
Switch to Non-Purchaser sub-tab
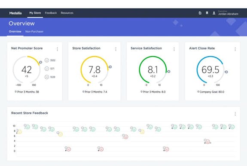coord(34,31)
